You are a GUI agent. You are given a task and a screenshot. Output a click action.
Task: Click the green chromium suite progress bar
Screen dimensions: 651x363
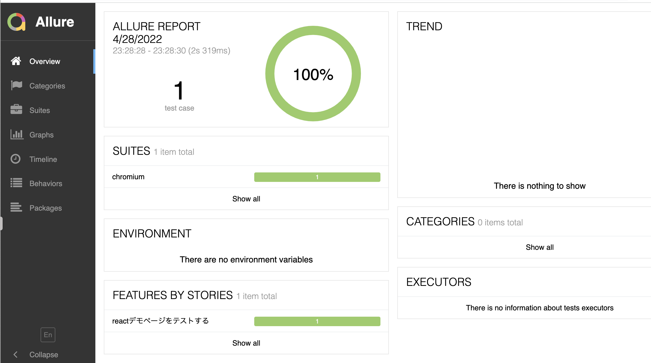[317, 177]
